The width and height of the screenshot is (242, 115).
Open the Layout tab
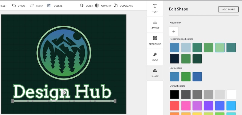[x=155, y=25]
